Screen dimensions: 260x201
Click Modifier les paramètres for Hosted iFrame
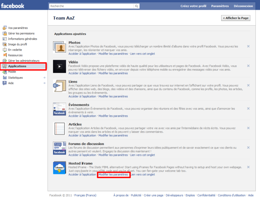(x=113, y=174)
